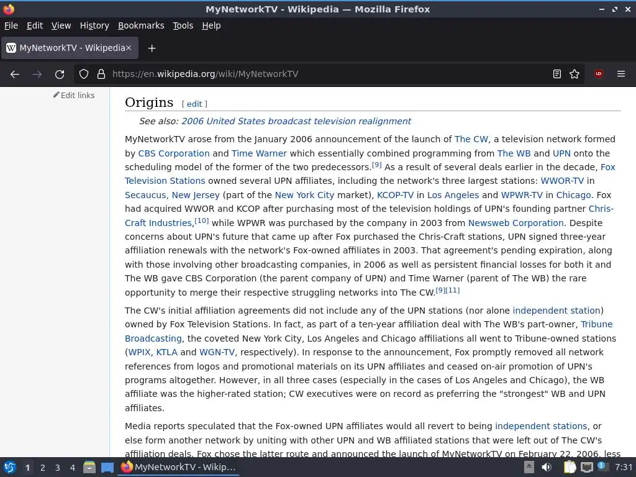This screenshot has width=636, height=477.
Task: Follow The WB link
Action: pos(514,153)
